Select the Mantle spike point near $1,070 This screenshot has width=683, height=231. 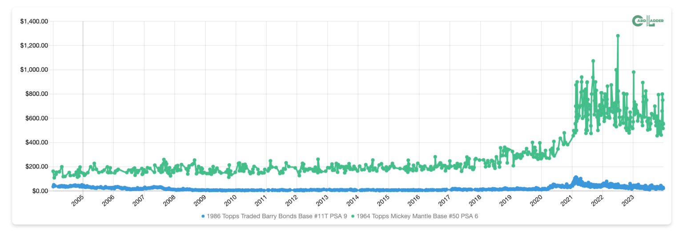pyautogui.click(x=593, y=61)
